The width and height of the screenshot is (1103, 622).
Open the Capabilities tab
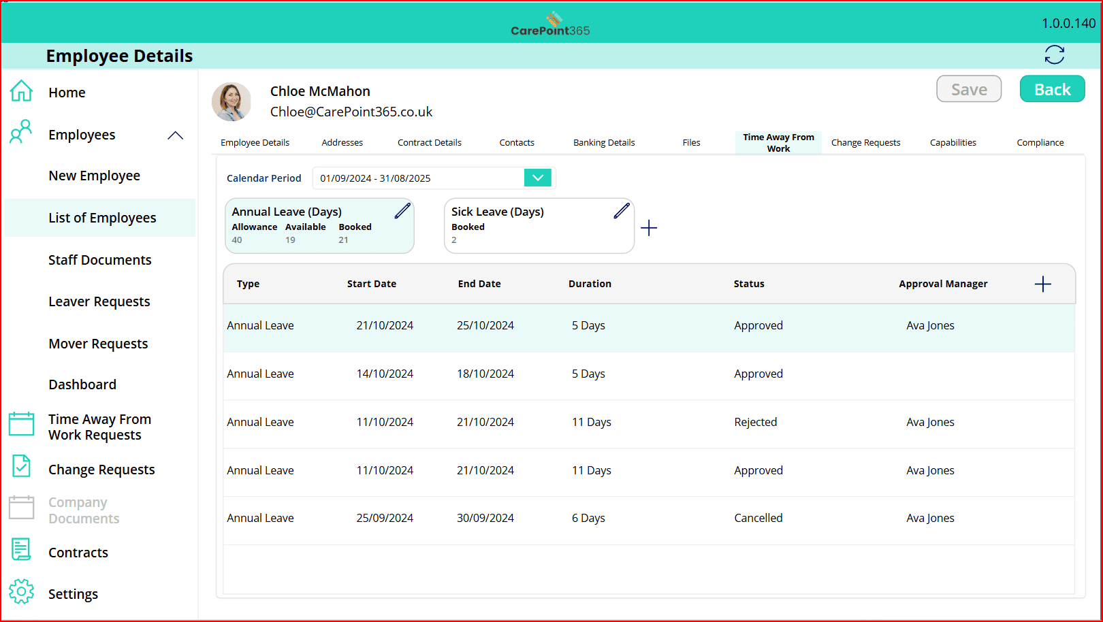click(953, 143)
